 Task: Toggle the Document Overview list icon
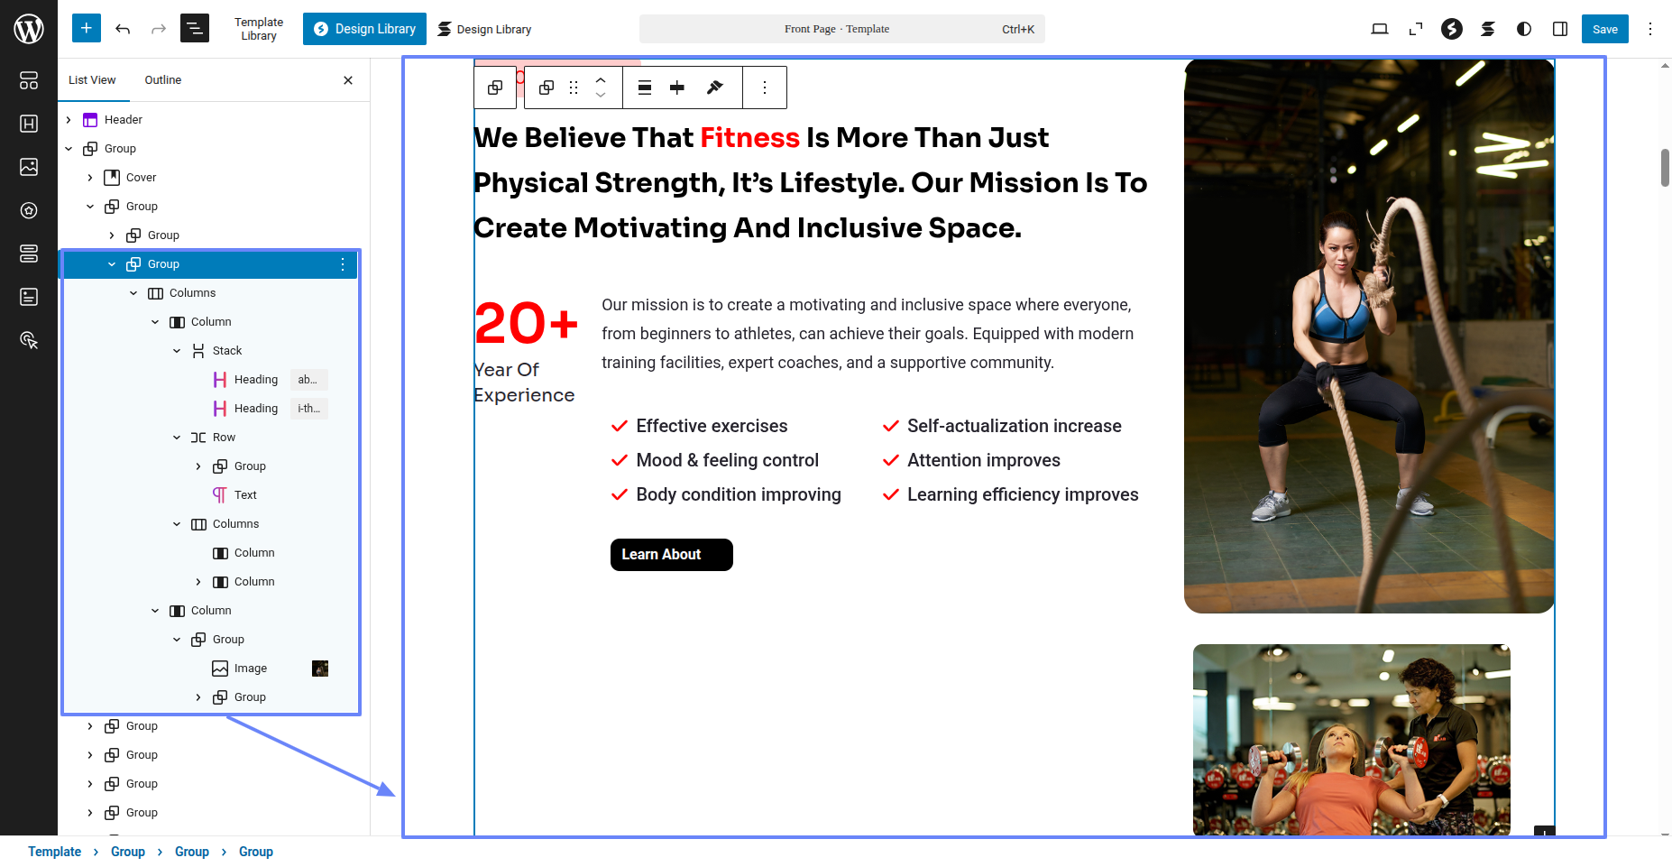pyautogui.click(x=194, y=29)
